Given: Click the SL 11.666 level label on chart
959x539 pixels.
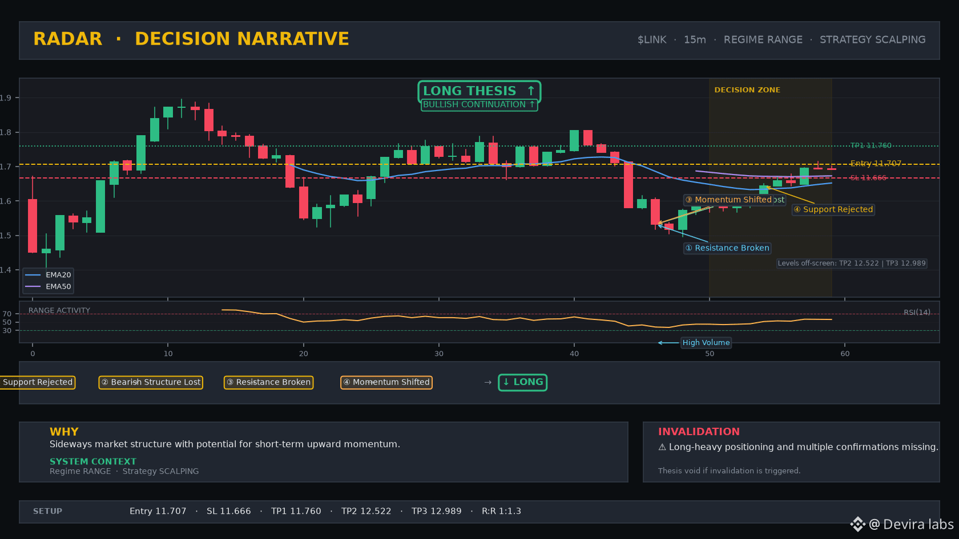Looking at the screenshot, I should coord(868,178).
